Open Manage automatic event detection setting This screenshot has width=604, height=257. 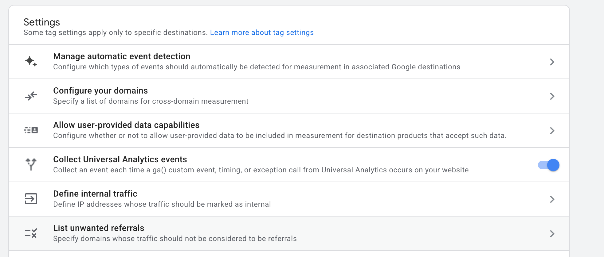tap(122, 56)
